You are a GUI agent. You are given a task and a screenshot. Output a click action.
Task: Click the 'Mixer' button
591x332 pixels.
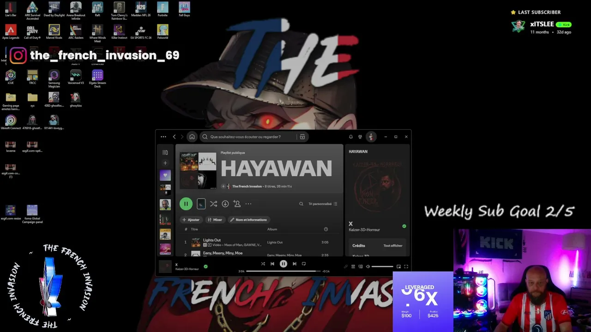pos(215,220)
